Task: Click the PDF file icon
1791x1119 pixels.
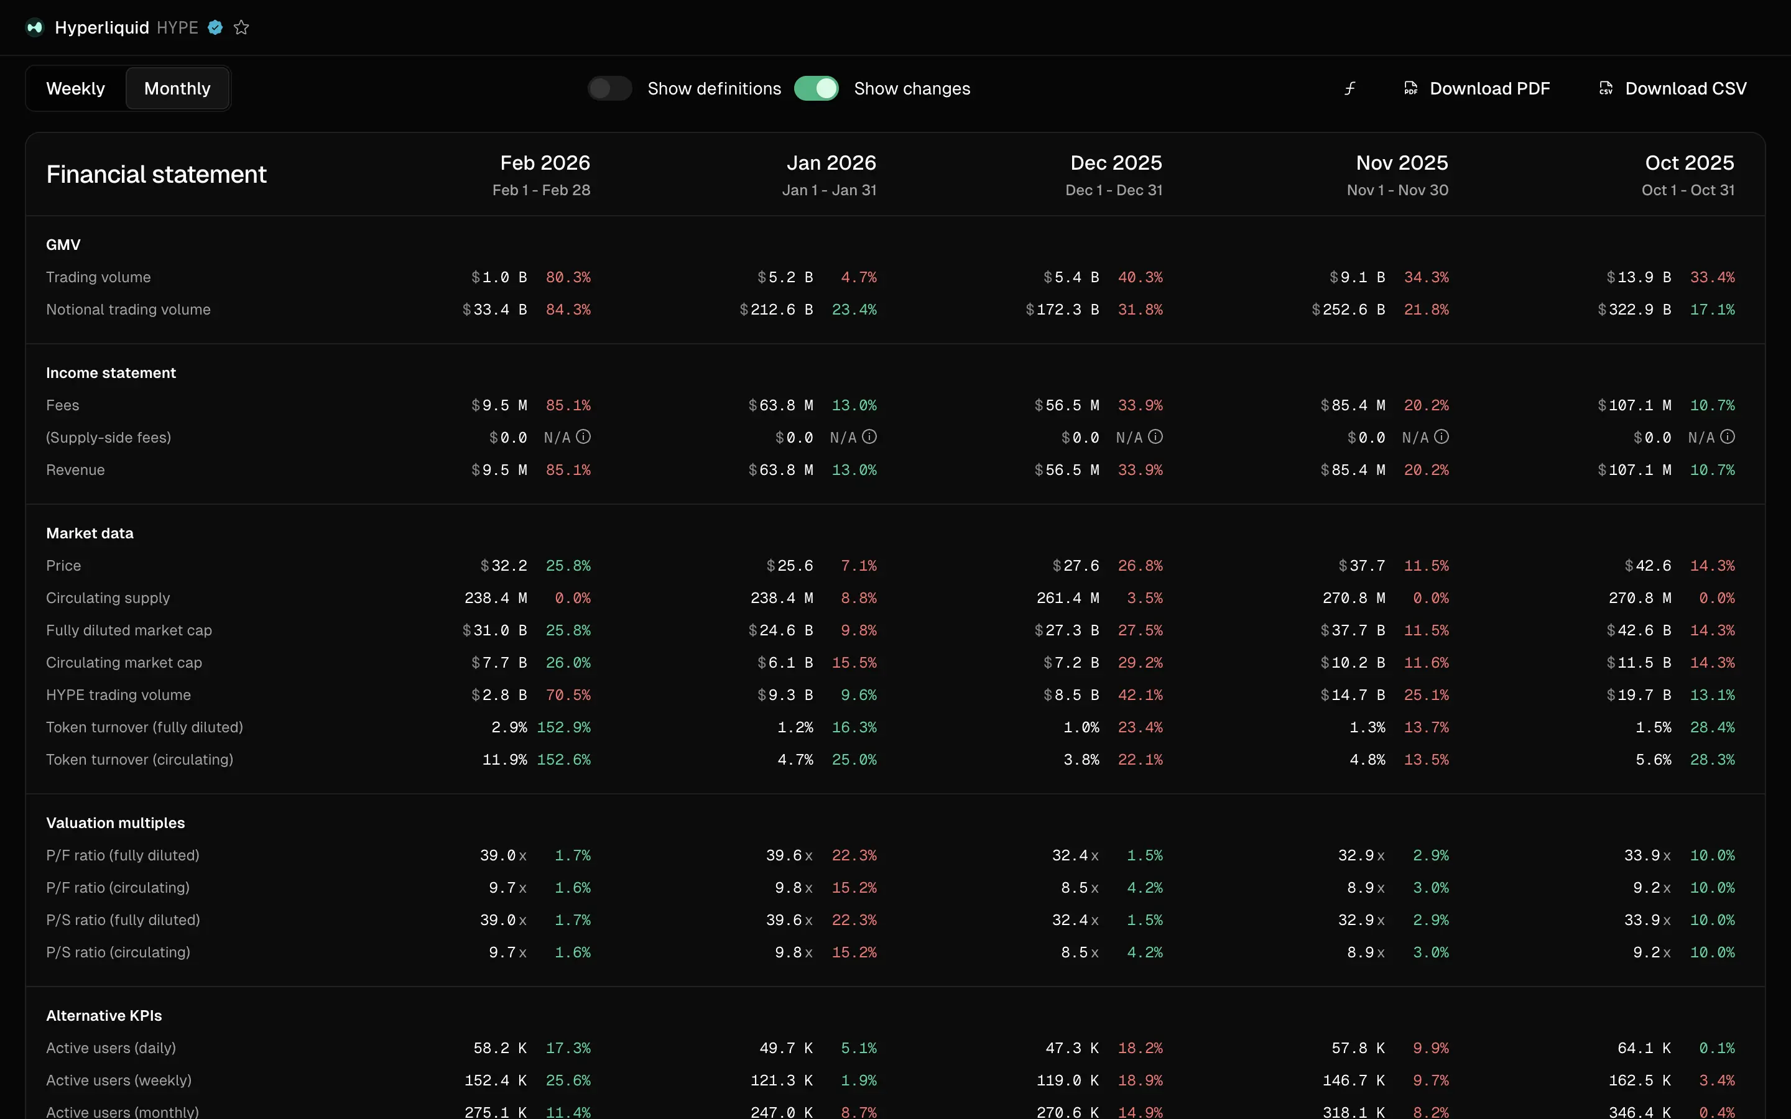Action: [x=1410, y=89]
